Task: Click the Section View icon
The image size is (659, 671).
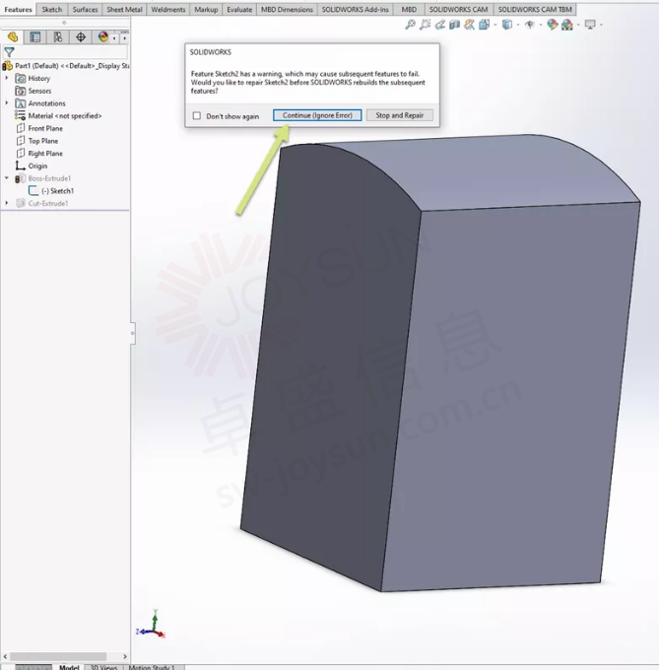Action: tap(454, 25)
